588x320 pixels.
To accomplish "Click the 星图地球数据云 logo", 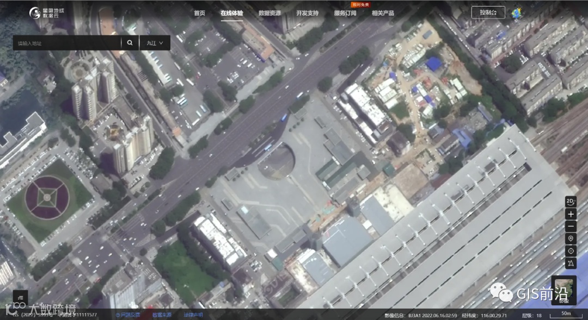I will tap(47, 12).
